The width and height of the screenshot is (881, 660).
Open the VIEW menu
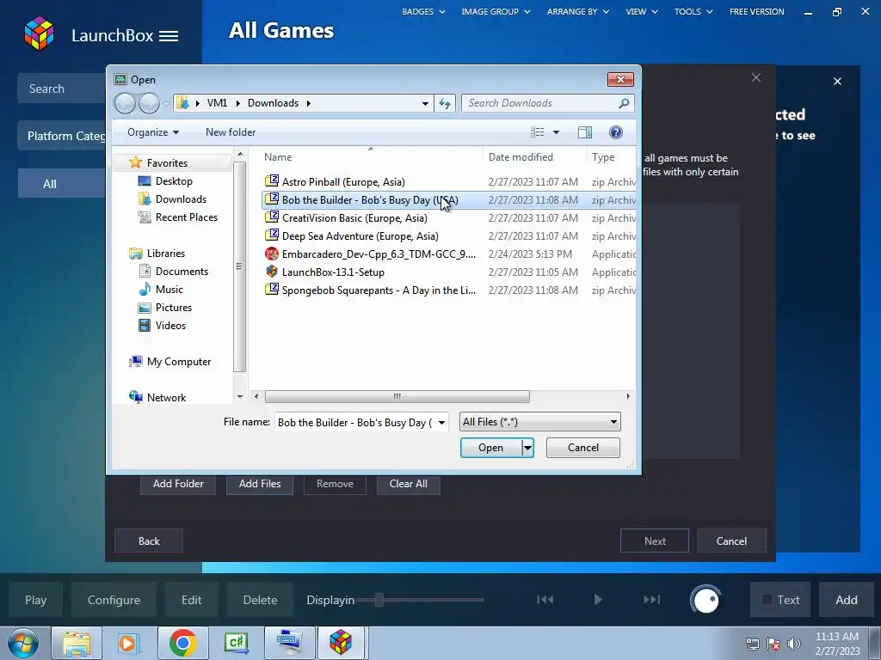pos(642,12)
